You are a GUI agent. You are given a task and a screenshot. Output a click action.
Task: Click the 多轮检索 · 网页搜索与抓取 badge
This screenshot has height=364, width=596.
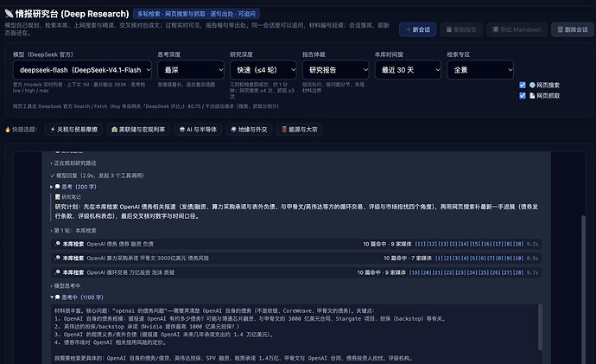click(x=197, y=14)
